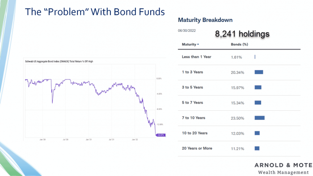313x176 pixels.
Task: Click the 3 to 5 Years row label
Action: (192, 87)
